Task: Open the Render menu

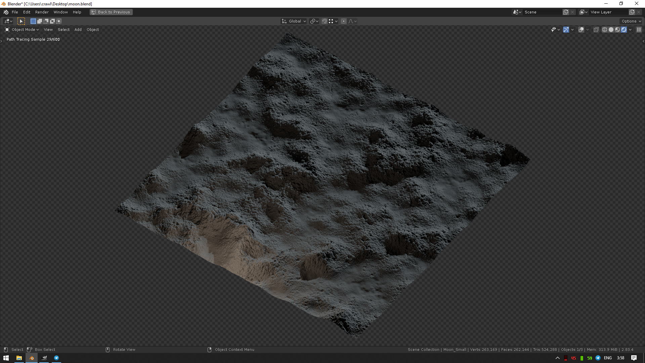Action: coord(42,12)
